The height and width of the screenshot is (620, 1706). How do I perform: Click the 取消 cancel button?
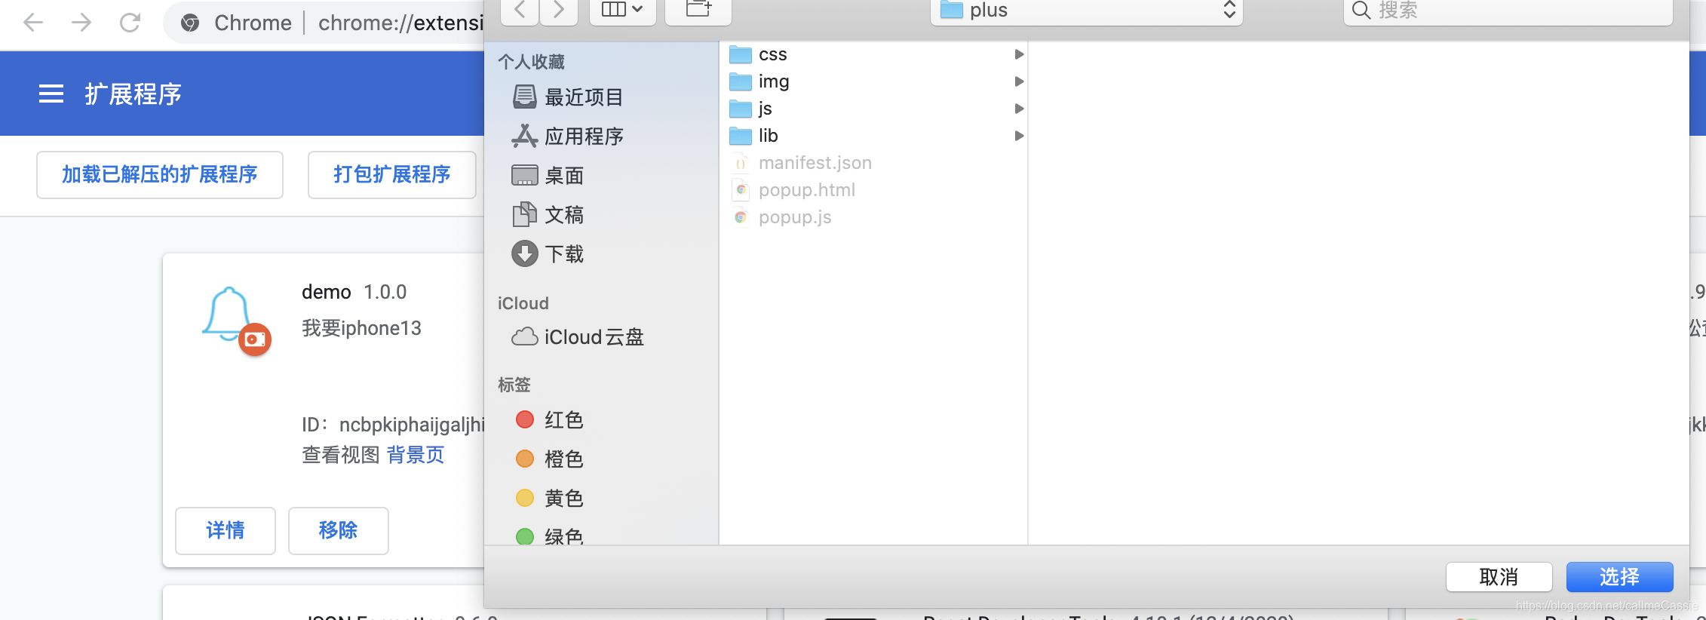(x=1499, y=577)
